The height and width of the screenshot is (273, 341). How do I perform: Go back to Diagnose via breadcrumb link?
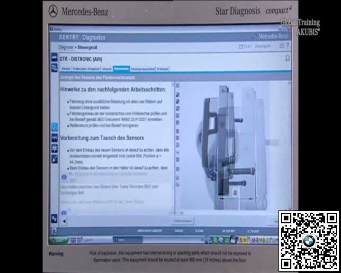pos(66,47)
